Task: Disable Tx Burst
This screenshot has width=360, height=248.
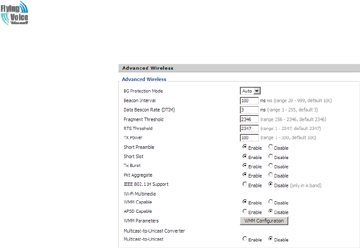Action: pyautogui.click(x=271, y=166)
